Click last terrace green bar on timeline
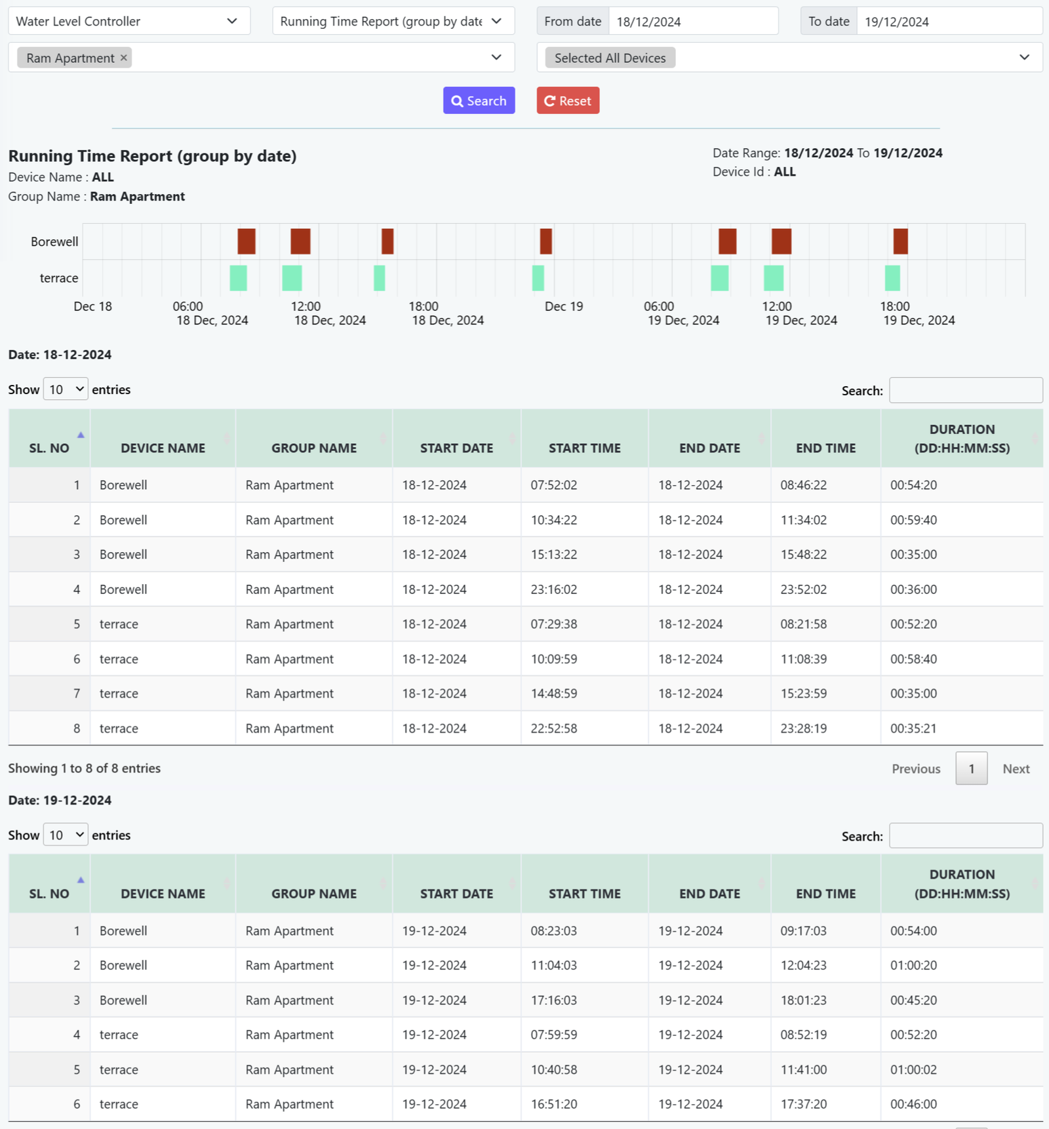Screen dimensions: 1049x1129 tap(892, 278)
